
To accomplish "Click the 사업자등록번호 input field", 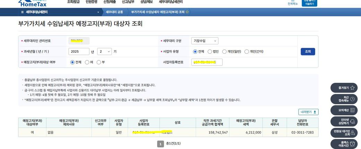I will coord(207,62).
